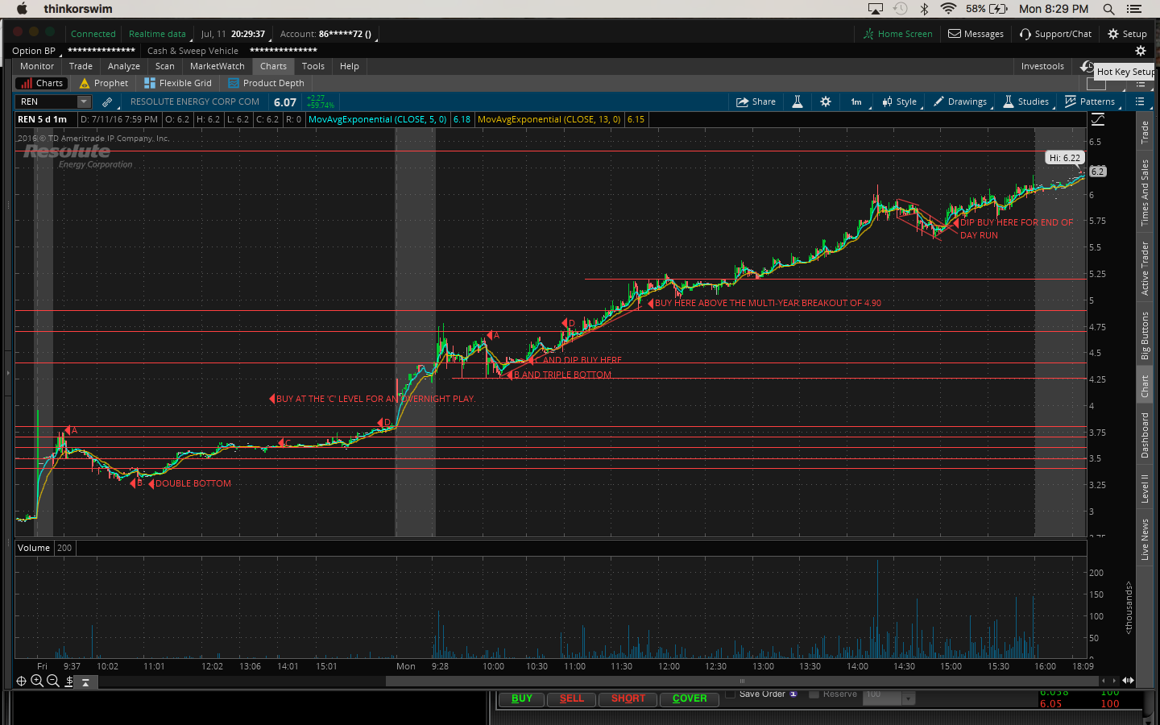Viewport: 1160px width, 725px height.
Task: Open the Live News side tab
Action: [1145, 539]
